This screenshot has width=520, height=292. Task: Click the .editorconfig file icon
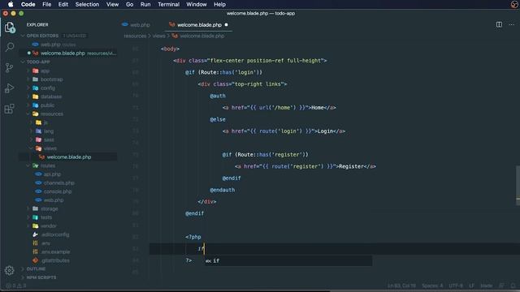(x=36, y=234)
